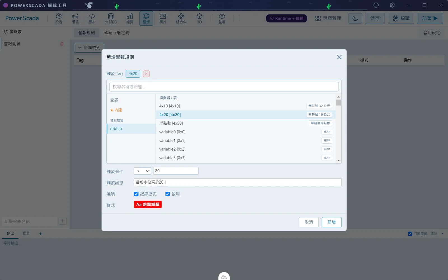Switch to the 操作 bottom tab

click(27, 233)
